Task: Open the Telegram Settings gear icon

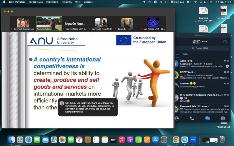Action: coord(223,118)
